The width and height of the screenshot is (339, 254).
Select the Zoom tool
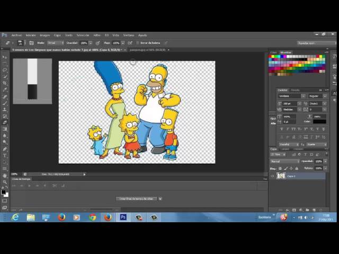pyautogui.click(x=5, y=182)
